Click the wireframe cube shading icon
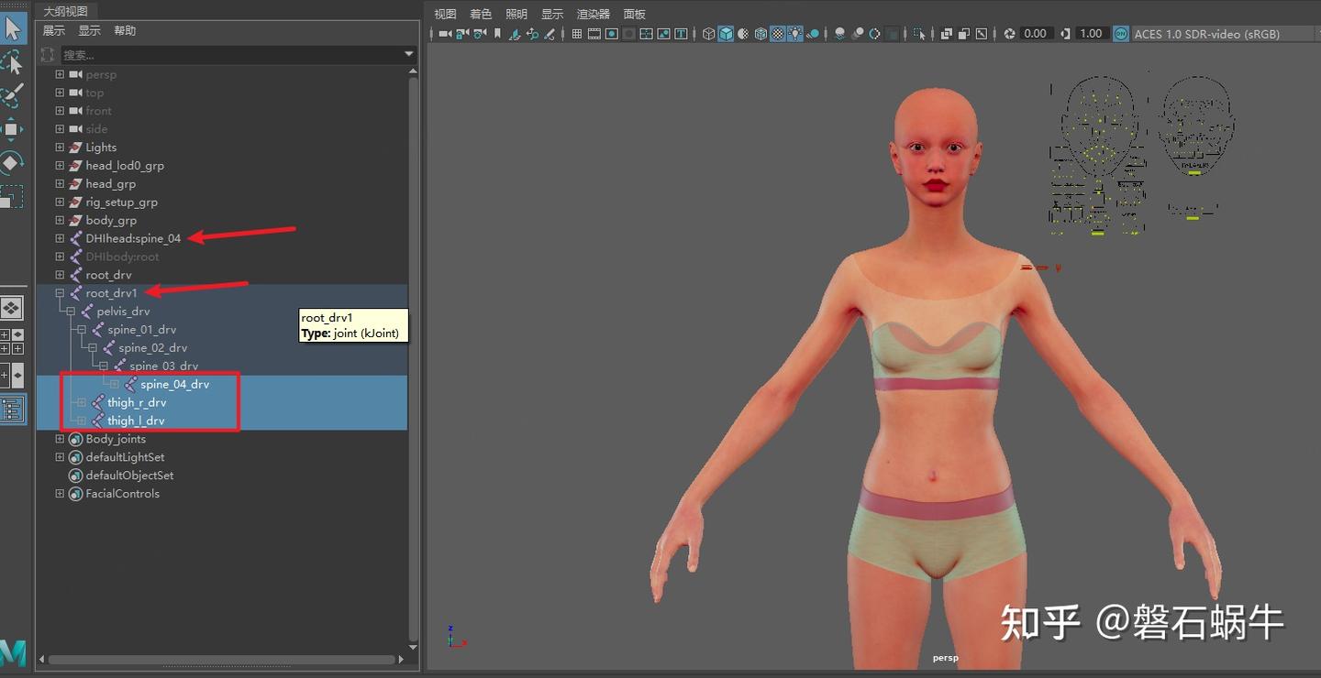The height and width of the screenshot is (678, 1321). coord(708,34)
